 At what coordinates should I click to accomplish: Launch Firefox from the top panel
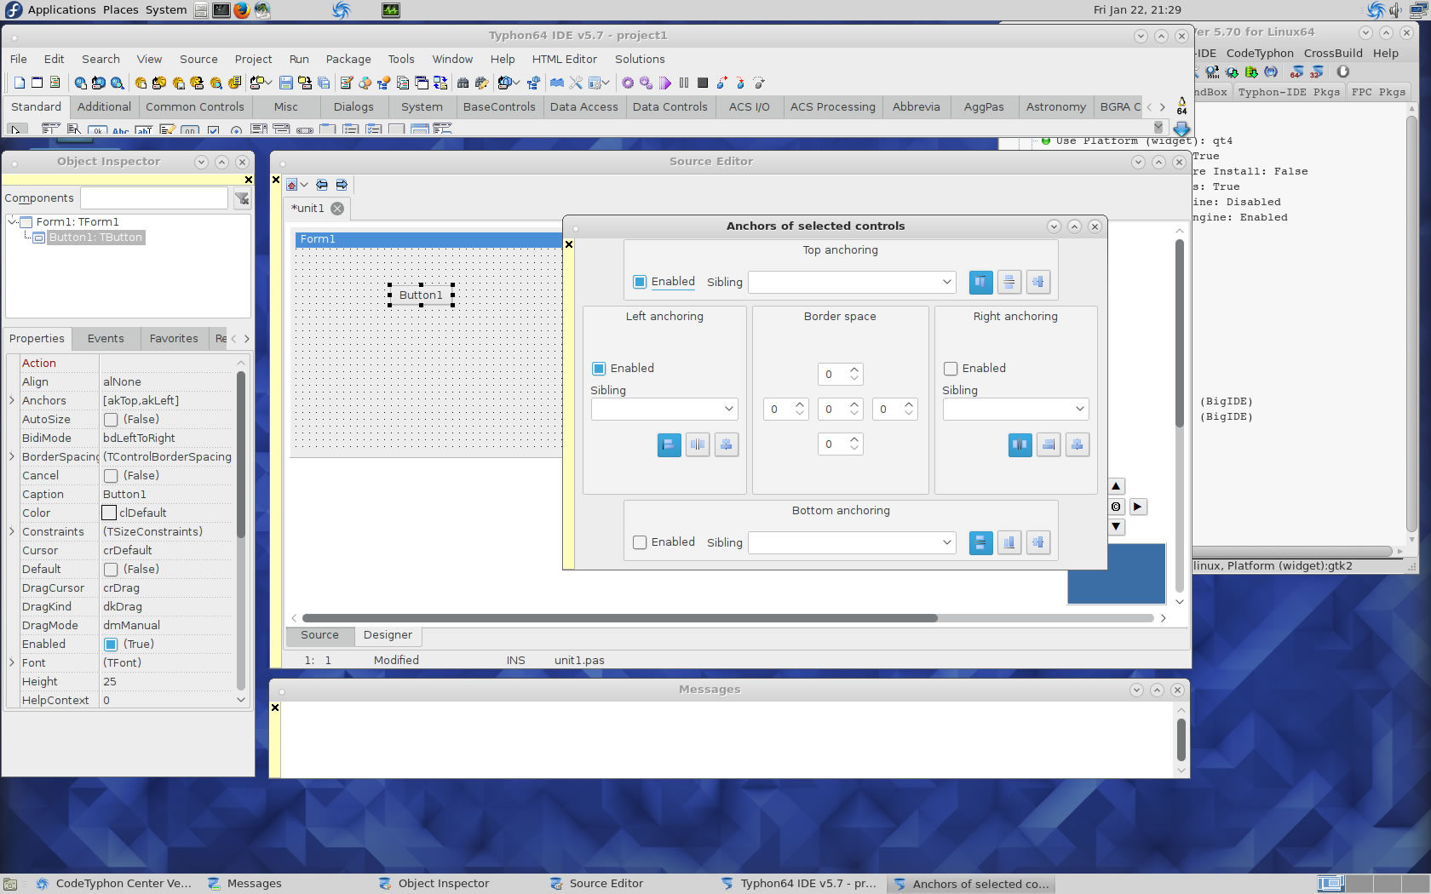pos(241,10)
